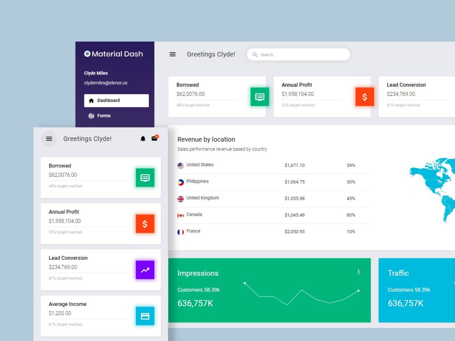455x341 pixels.
Task: Click the Clyde Miles user name
Action: point(96,73)
